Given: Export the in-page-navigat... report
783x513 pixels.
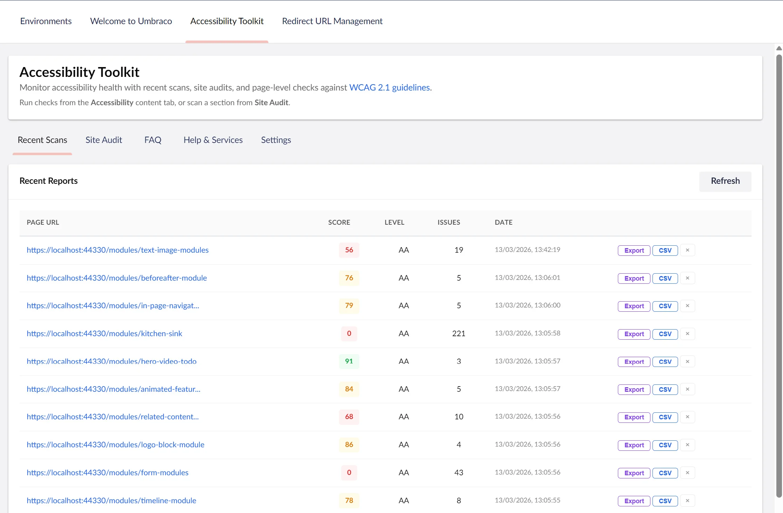Looking at the screenshot, I should [x=634, y=306].
